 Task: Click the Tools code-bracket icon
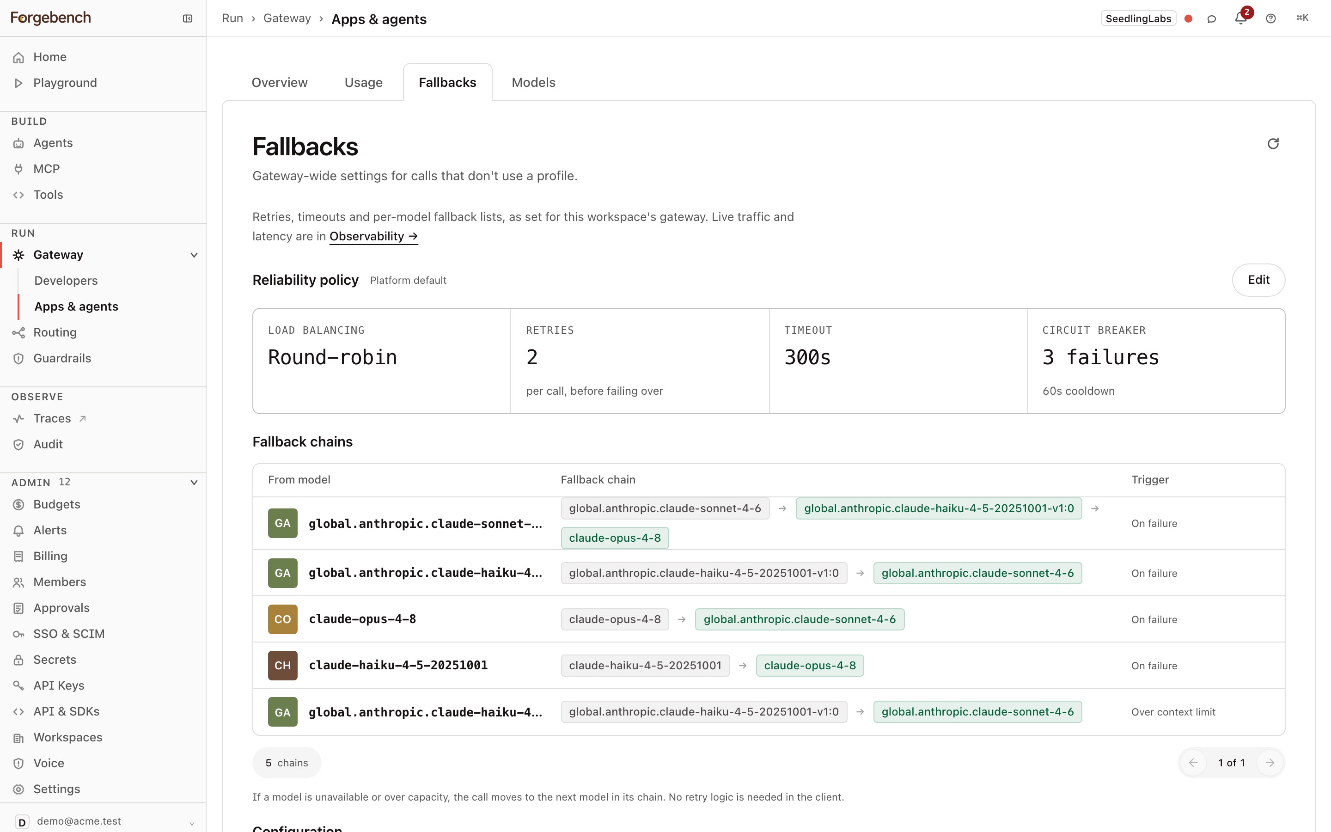pyautogui.click(x=18, y=195)
